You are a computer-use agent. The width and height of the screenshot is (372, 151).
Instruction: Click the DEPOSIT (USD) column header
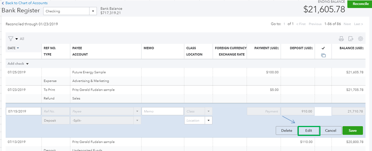[x=301, y=48]
